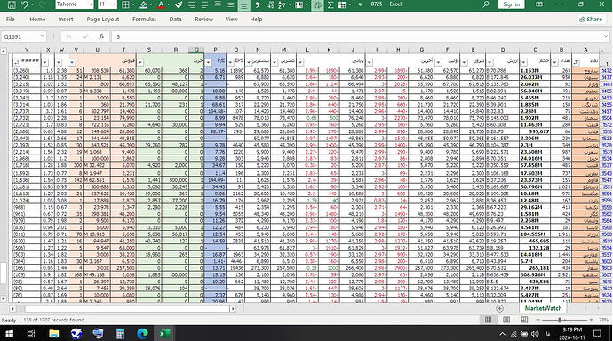Open the Home ribbon tab
The image size is (613, 341).
[37, 20]
